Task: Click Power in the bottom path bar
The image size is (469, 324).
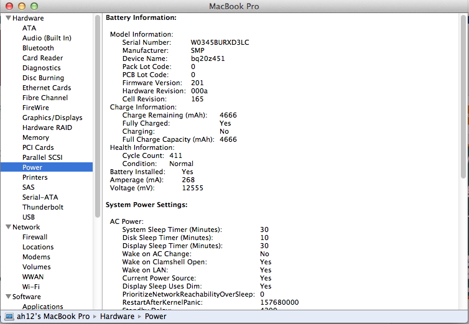Action: pos(155,317)
